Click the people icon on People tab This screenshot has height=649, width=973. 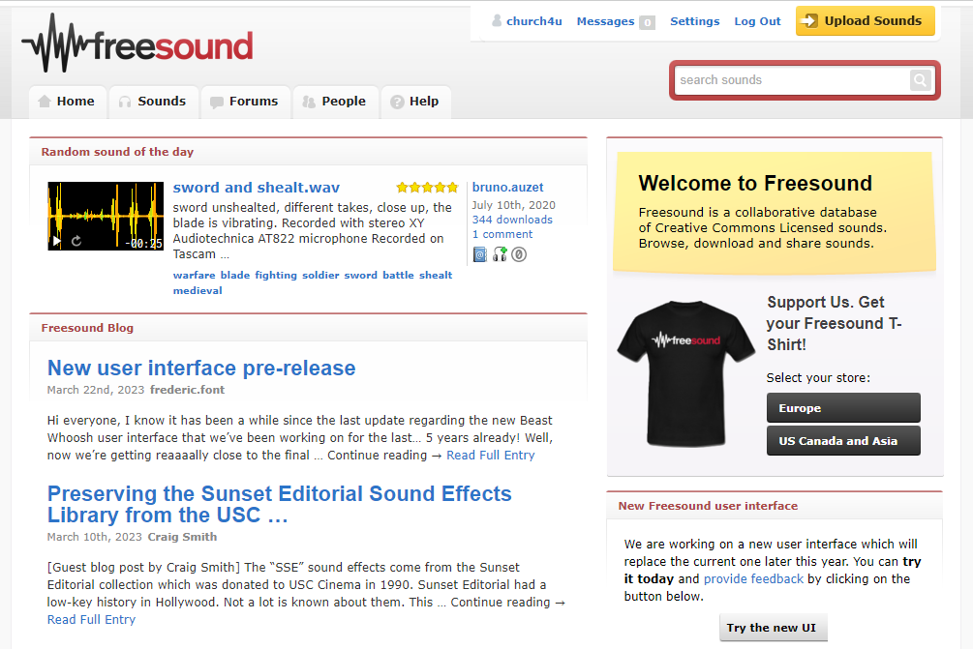(x=309, y=102)
